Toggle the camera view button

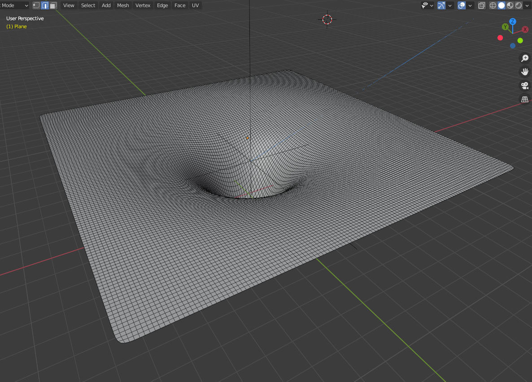525,86
